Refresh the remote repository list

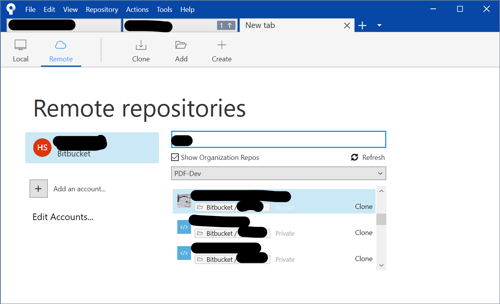click(368, 157)
